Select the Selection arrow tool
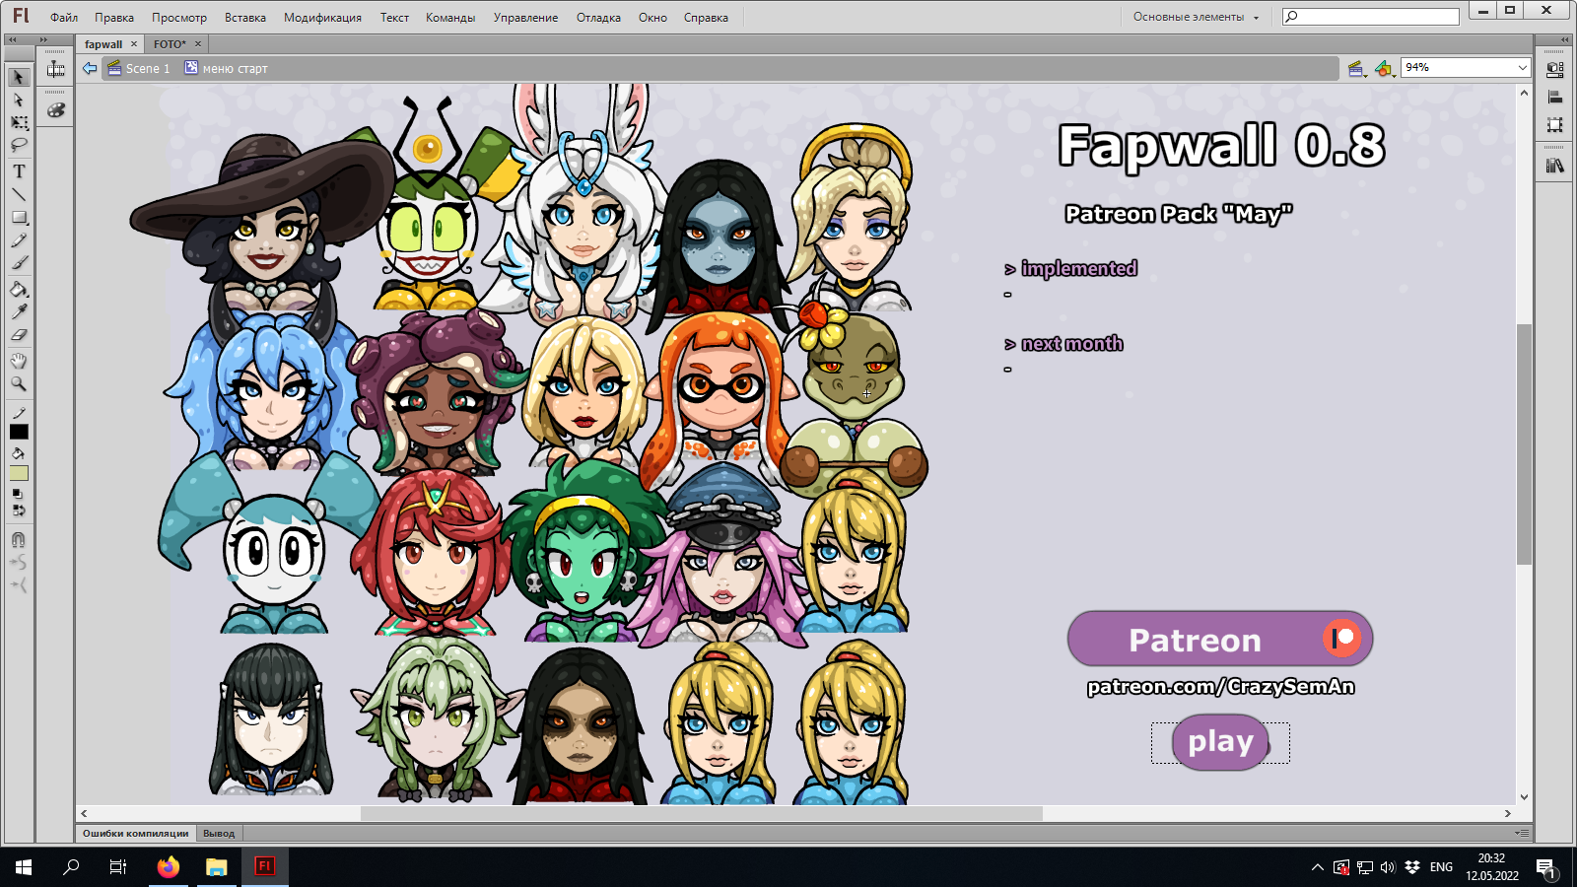The width and height of the screenshot is (1577, 887). (19, 77)
